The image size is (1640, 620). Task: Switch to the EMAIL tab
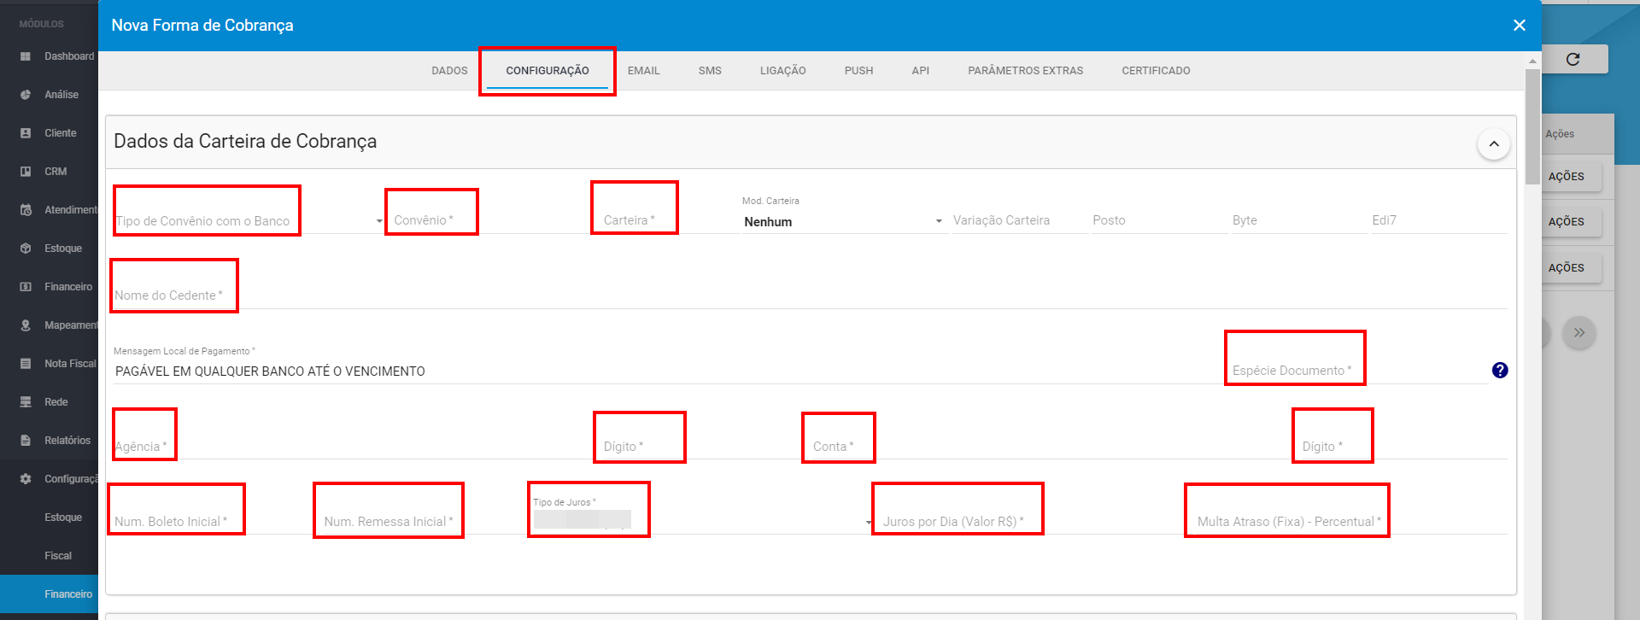coord(644,71)
